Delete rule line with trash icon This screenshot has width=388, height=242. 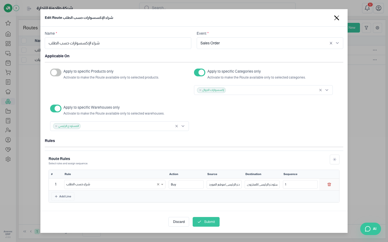(x=329, y=184)
